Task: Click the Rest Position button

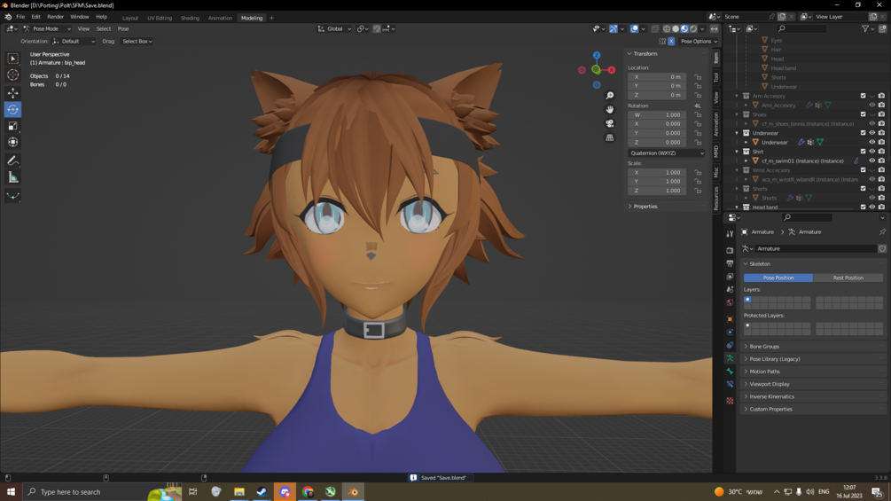Action: point(848,278)
